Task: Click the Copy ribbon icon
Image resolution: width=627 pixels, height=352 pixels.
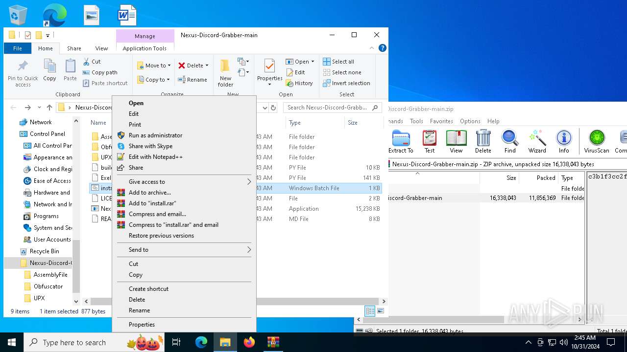Action: click(49, 70)
